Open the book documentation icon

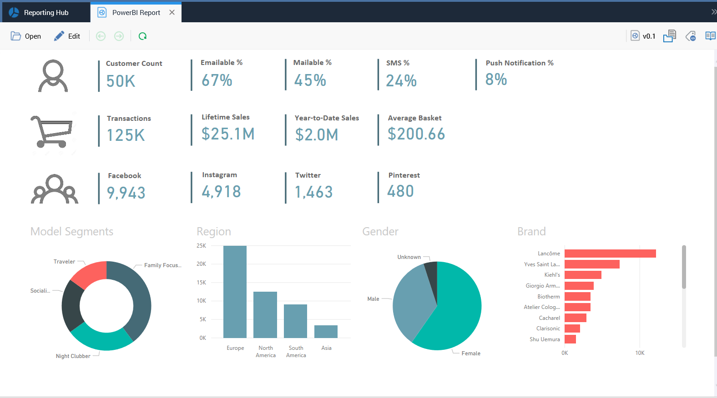710,36
